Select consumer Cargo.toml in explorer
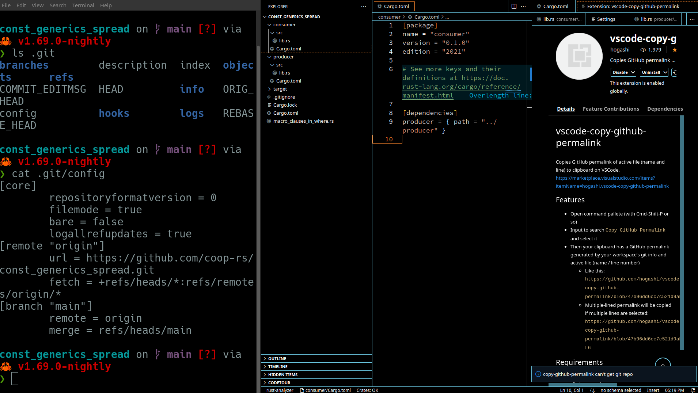698x393 pixels. tap(316, 49)
